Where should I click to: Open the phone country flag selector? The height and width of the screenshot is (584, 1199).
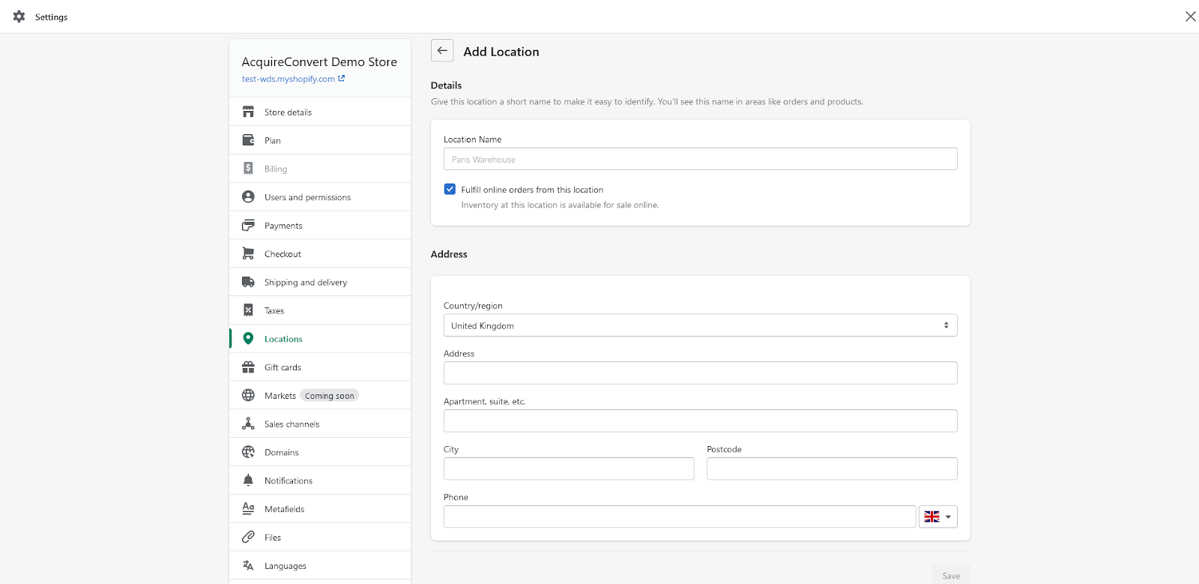click(x=937, y=517)
